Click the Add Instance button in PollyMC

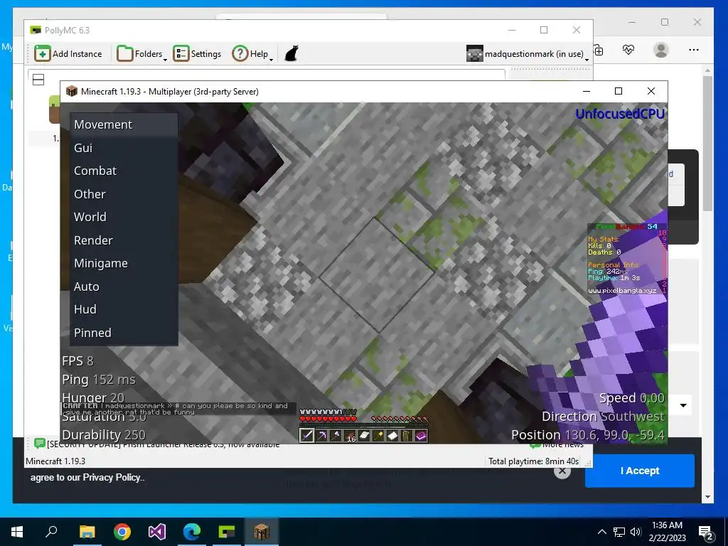tap(68, 54)
